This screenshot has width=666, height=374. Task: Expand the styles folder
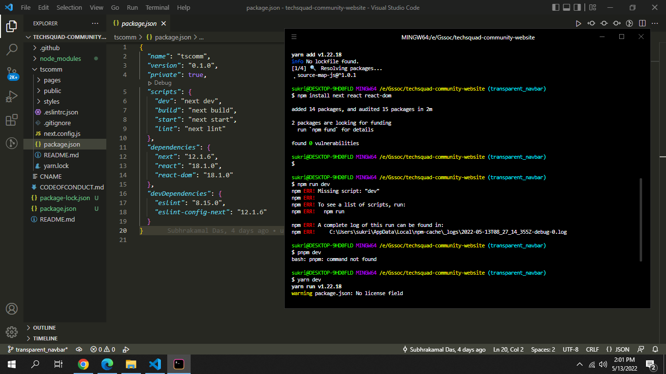pyautogui.click(x=65, y=101)
